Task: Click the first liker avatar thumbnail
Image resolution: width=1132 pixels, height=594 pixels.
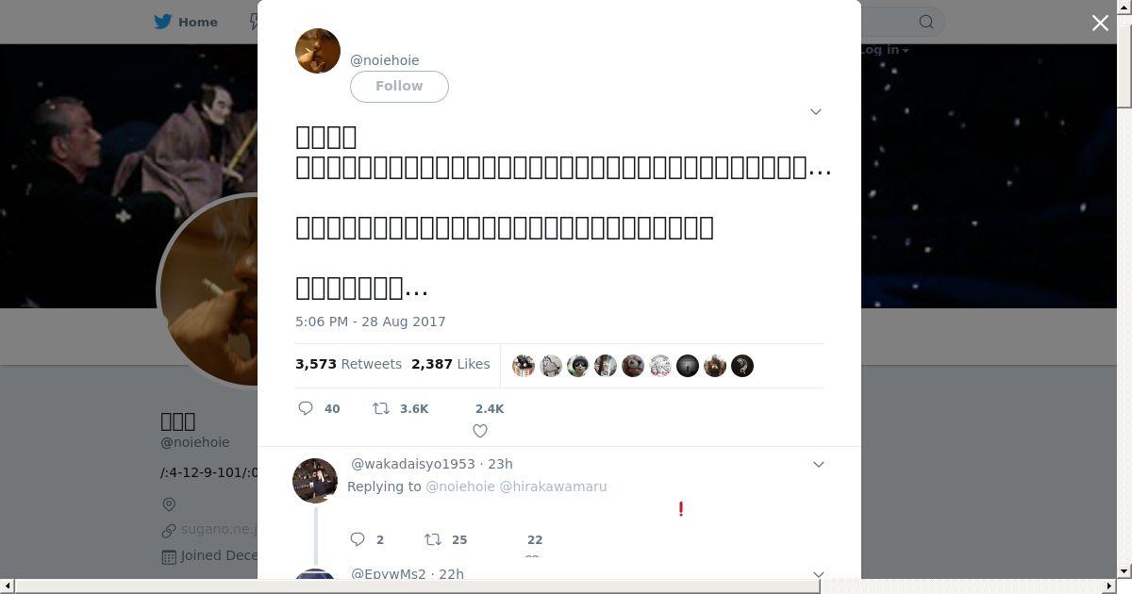Action: pos(524,366)
